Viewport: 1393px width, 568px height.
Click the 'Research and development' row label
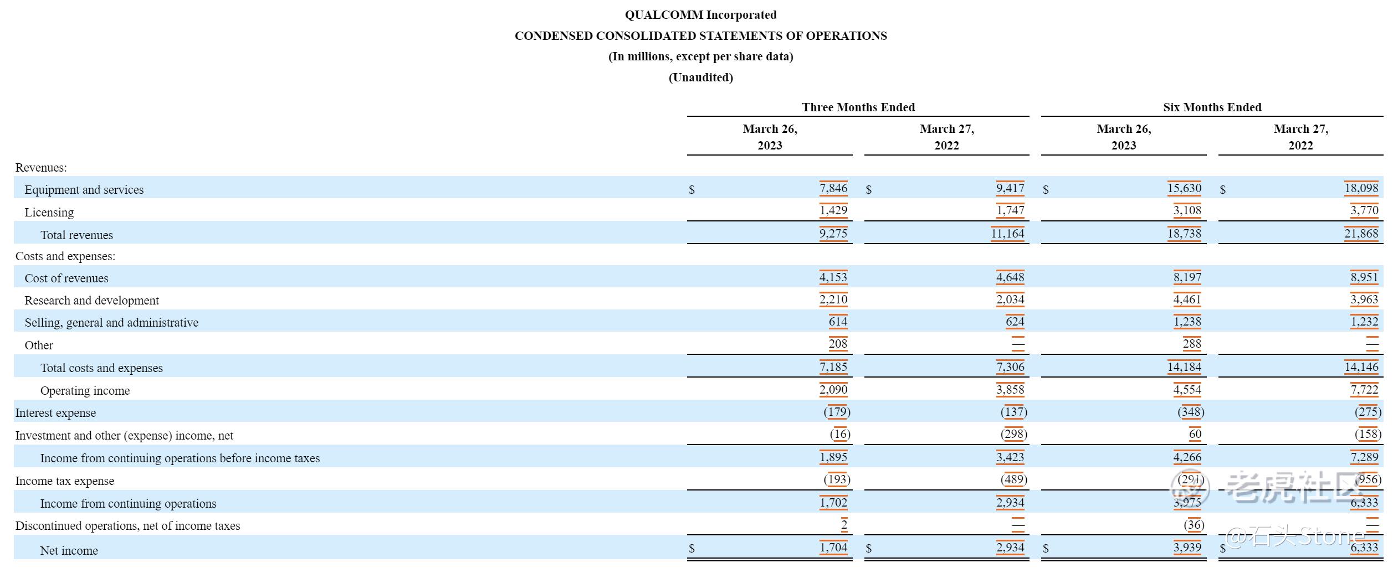pos(92,301)
